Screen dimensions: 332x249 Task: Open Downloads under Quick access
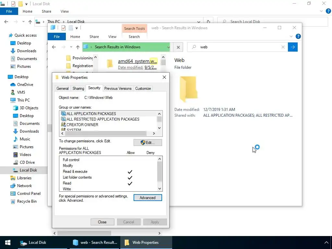point(23,51)
